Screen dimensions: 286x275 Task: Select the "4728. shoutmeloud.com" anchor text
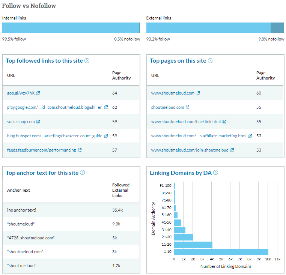(x=31, y=238)
